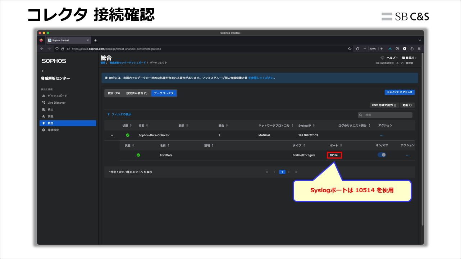Viewport: 461px width, 259px height.
Task: Go to last page double-arrow
Action: tap(296, 172)
